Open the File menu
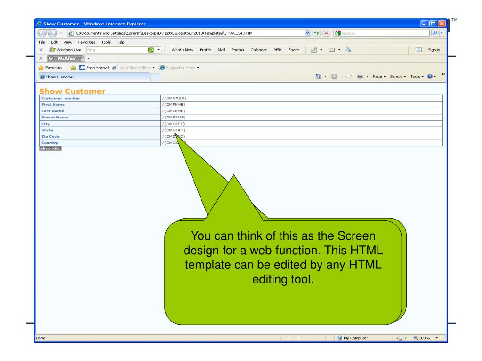Screen dimensions: 482x361 click(42, 42)
